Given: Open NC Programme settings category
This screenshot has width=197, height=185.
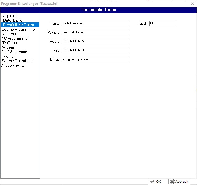Looking at the screenshot, I should [14, 39].
